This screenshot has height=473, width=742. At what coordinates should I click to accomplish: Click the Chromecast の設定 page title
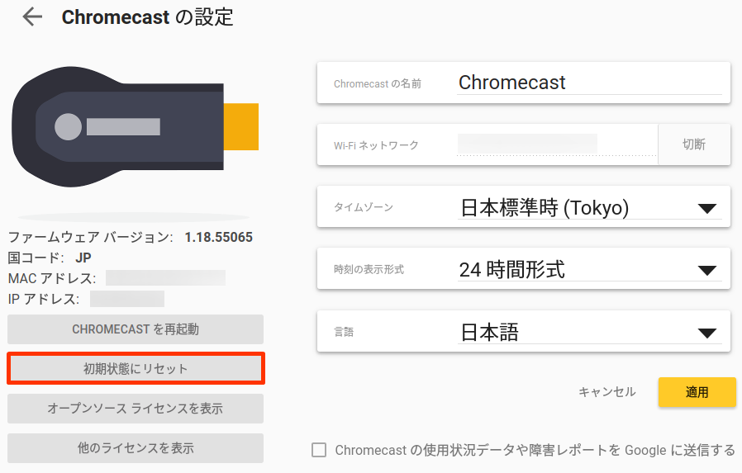click(148, 17)
